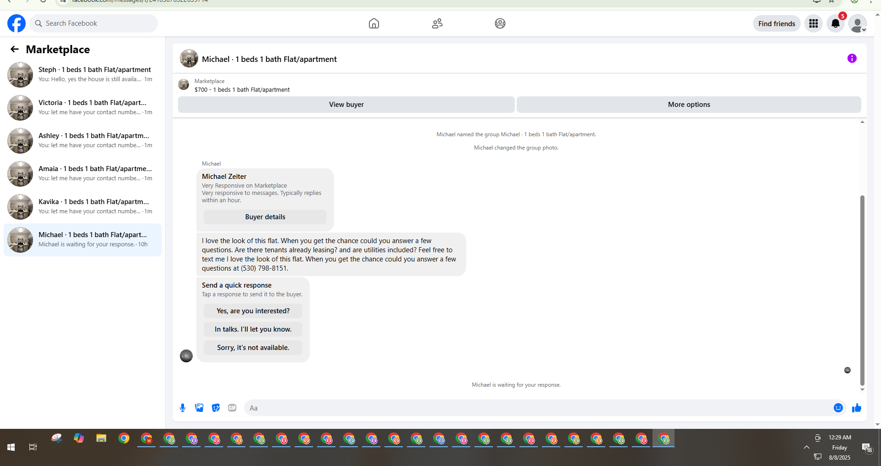The image size is (881, 466).
Task: Open clock showing 12:29 AM Friday
Action: [840, 447]
